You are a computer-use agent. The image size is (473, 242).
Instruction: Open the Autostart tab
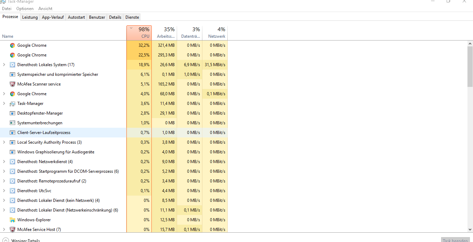(76, 17)
